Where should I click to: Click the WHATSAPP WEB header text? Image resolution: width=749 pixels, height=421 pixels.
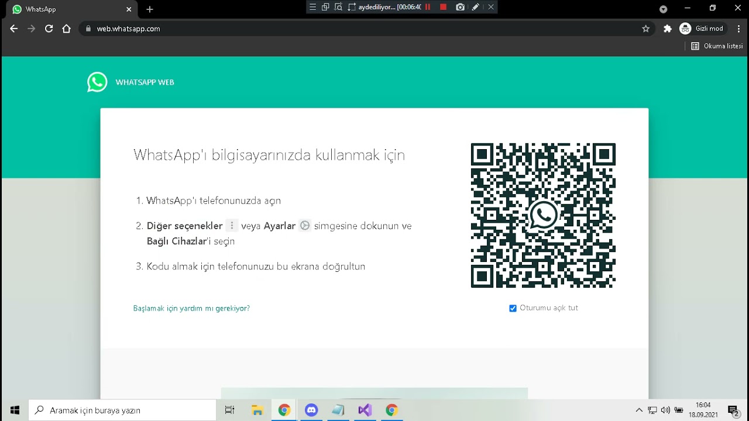(145, 82)
